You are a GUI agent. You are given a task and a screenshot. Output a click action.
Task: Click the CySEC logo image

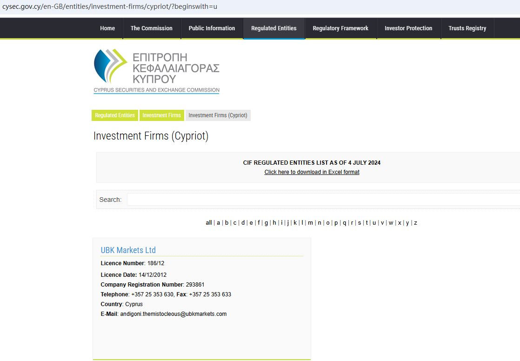click(x=156, y=71)
